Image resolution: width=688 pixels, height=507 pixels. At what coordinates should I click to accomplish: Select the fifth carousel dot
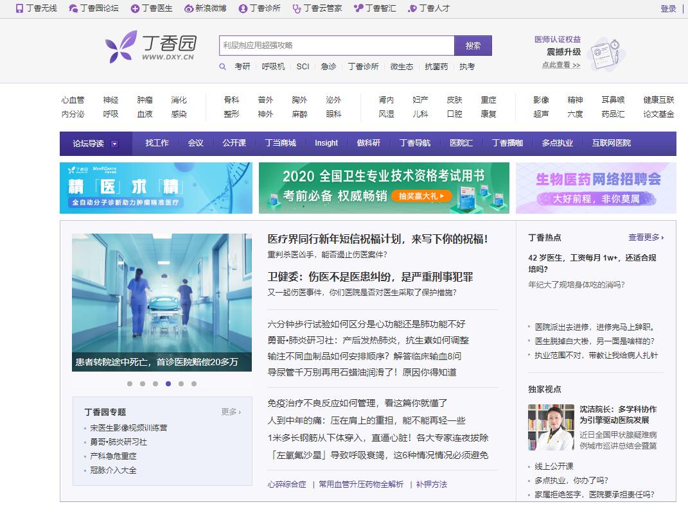[181, 383]
